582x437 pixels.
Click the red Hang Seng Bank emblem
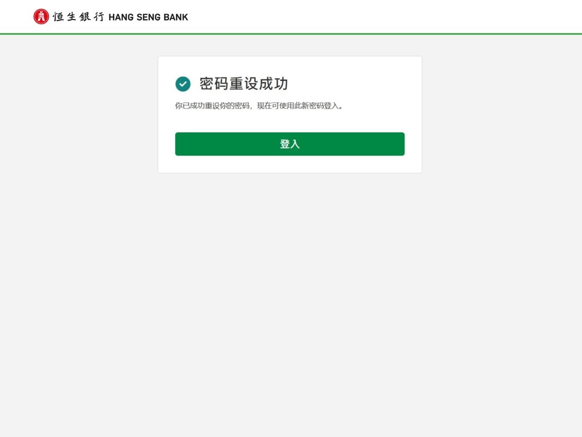(41, 17)
